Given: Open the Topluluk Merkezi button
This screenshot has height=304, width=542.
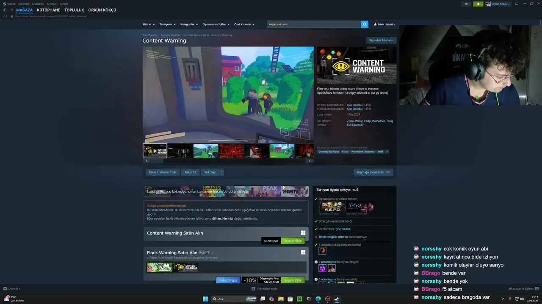Looking at the screenshot, I should click(x=382, y=40).
